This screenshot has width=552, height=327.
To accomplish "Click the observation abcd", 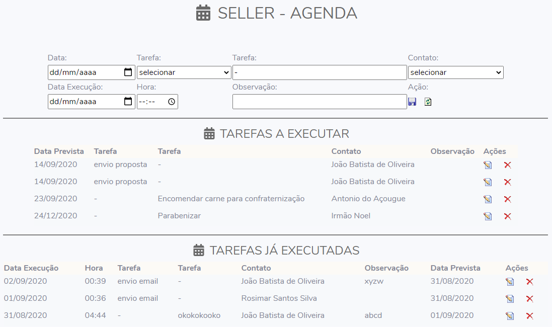I will pyautogui.click(x=373, y=315).
